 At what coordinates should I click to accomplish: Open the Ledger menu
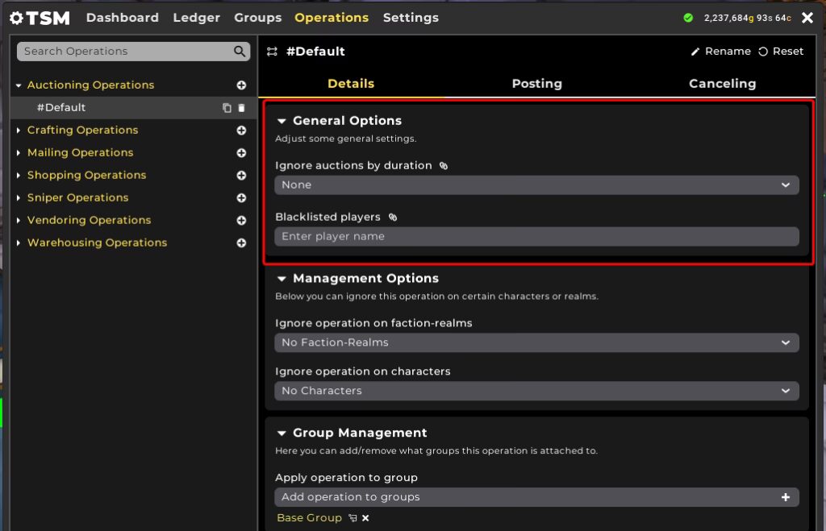pyautogui.click(x=196, y=18)
